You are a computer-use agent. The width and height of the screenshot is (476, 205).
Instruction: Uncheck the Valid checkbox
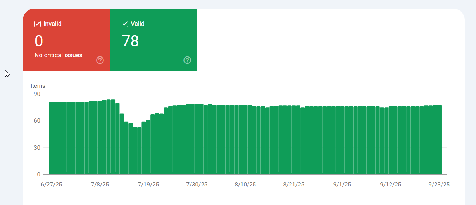(x=125, y=24)
